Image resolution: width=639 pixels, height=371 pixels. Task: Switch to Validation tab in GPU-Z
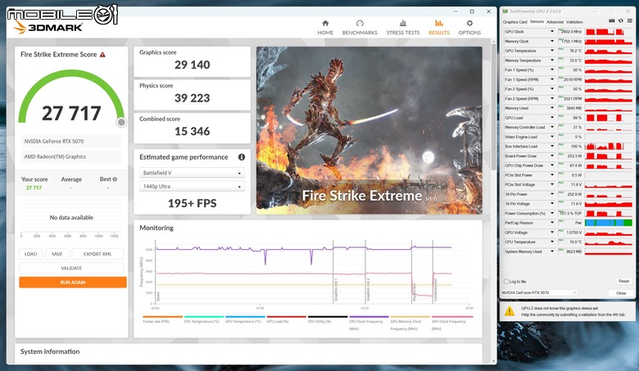click(574, 22)
